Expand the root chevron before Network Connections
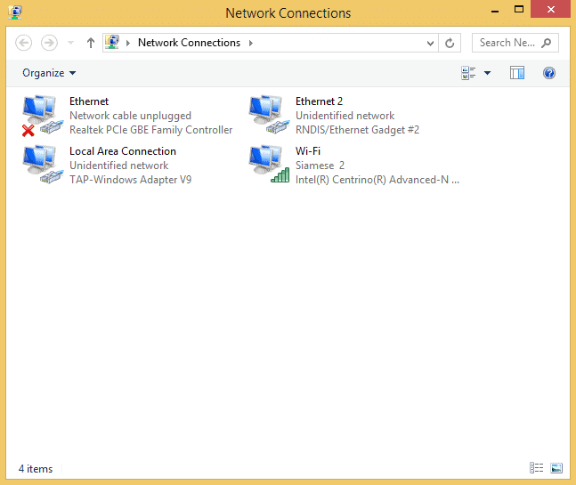The height and width of the screenshot is (485, 576). tap(128, 43)
